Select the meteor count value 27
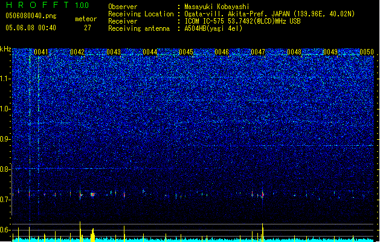 [x=88, y=28]
